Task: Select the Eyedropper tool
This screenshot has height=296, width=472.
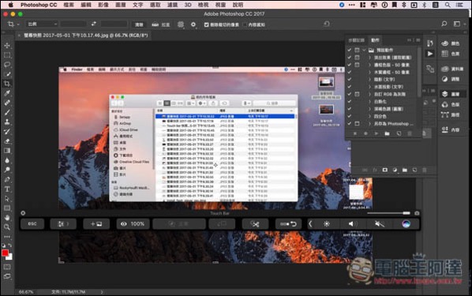Action: tap(7, 93)
